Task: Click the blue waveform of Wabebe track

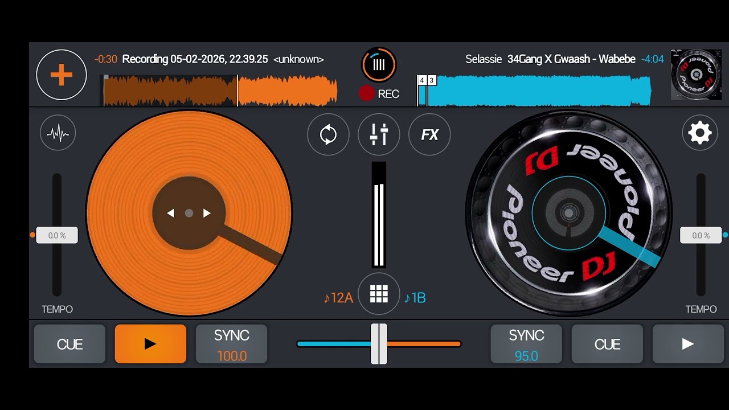Action: pyautogui.click(x=534, y=91)
